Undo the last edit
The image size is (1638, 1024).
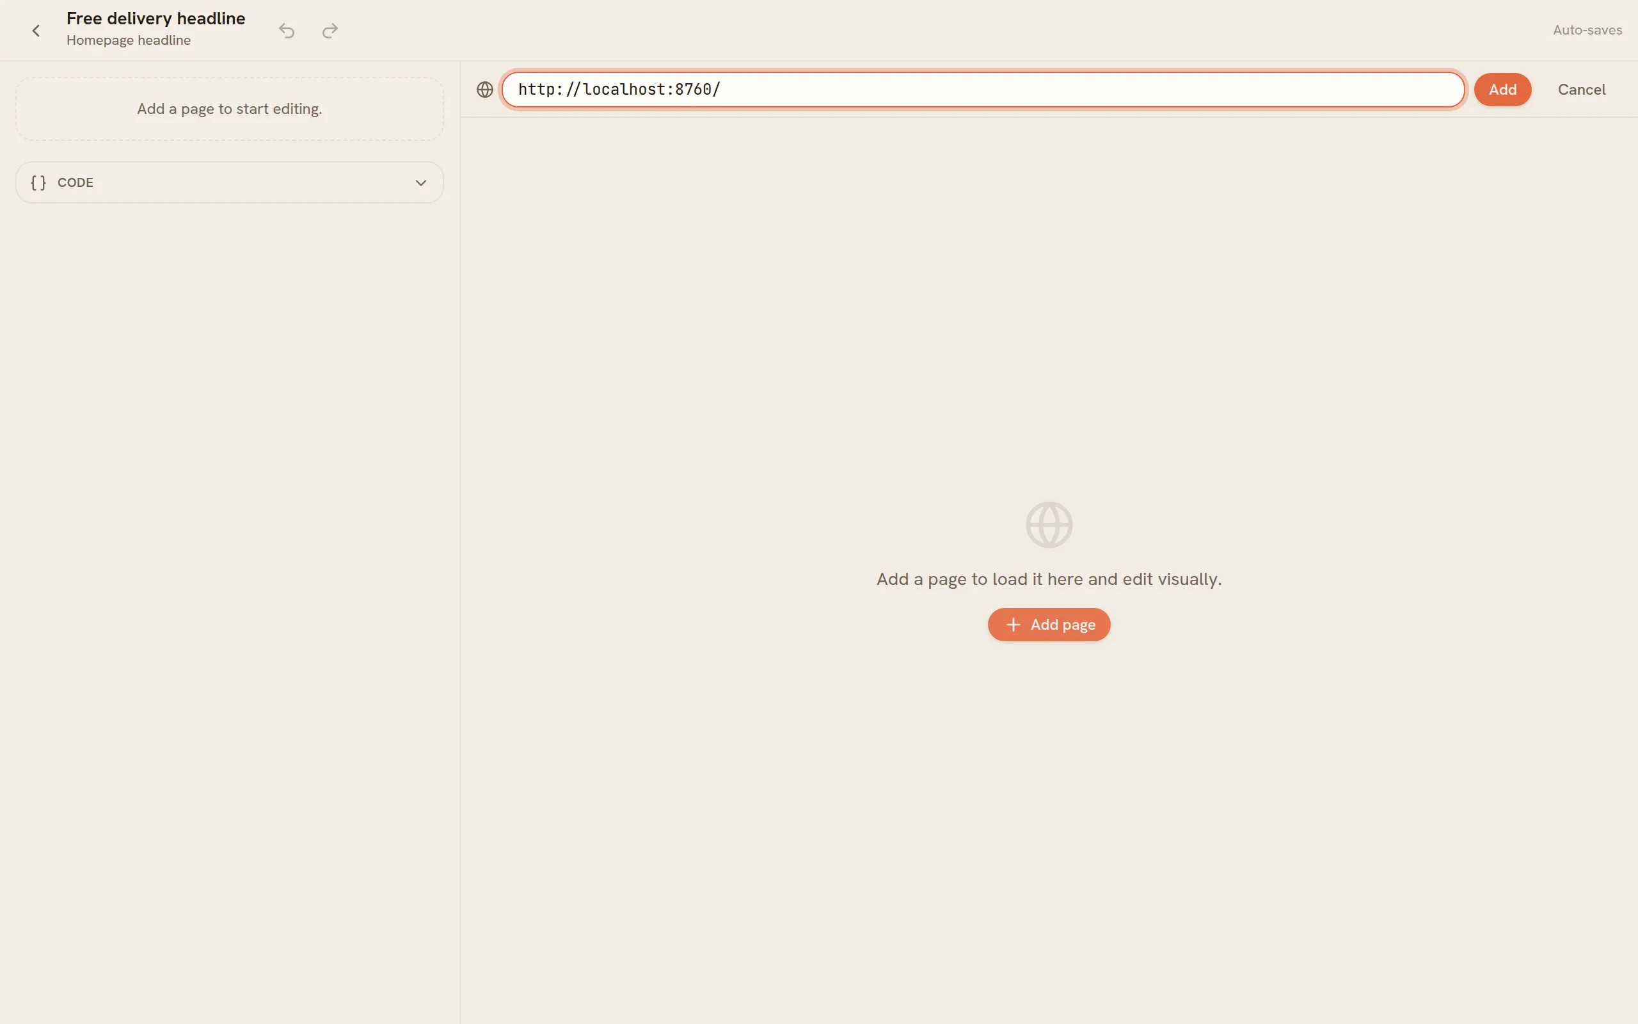pos(287,31)
